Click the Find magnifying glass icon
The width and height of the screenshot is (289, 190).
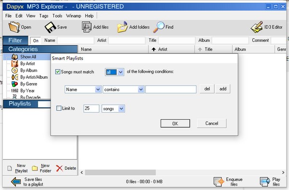(x=158, y=27)
